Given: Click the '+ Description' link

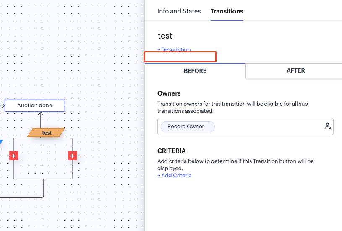Looking at the screenshot, I should coord(174,49).
